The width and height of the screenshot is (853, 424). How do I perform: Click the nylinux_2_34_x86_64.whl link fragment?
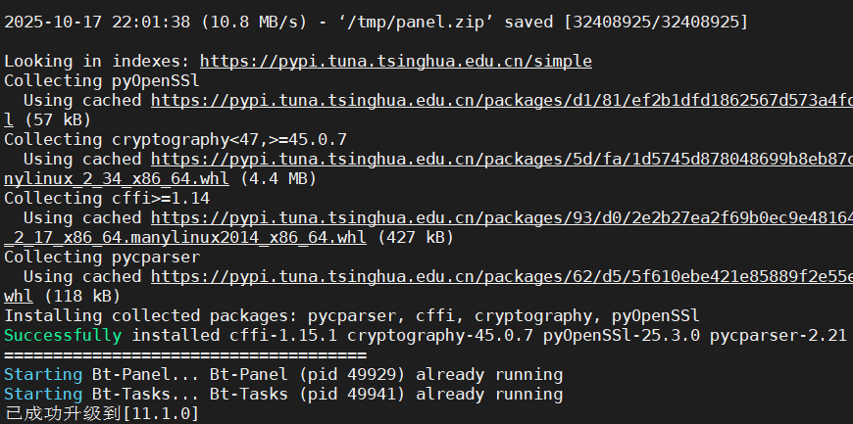tap(116, 178)
